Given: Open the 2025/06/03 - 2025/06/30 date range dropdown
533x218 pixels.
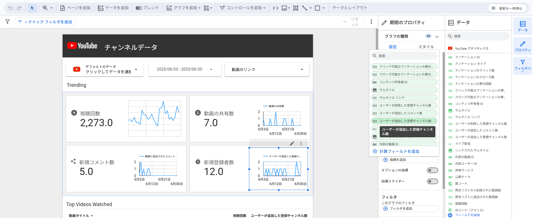Looking at the screenshot, I should pos(185,69).
